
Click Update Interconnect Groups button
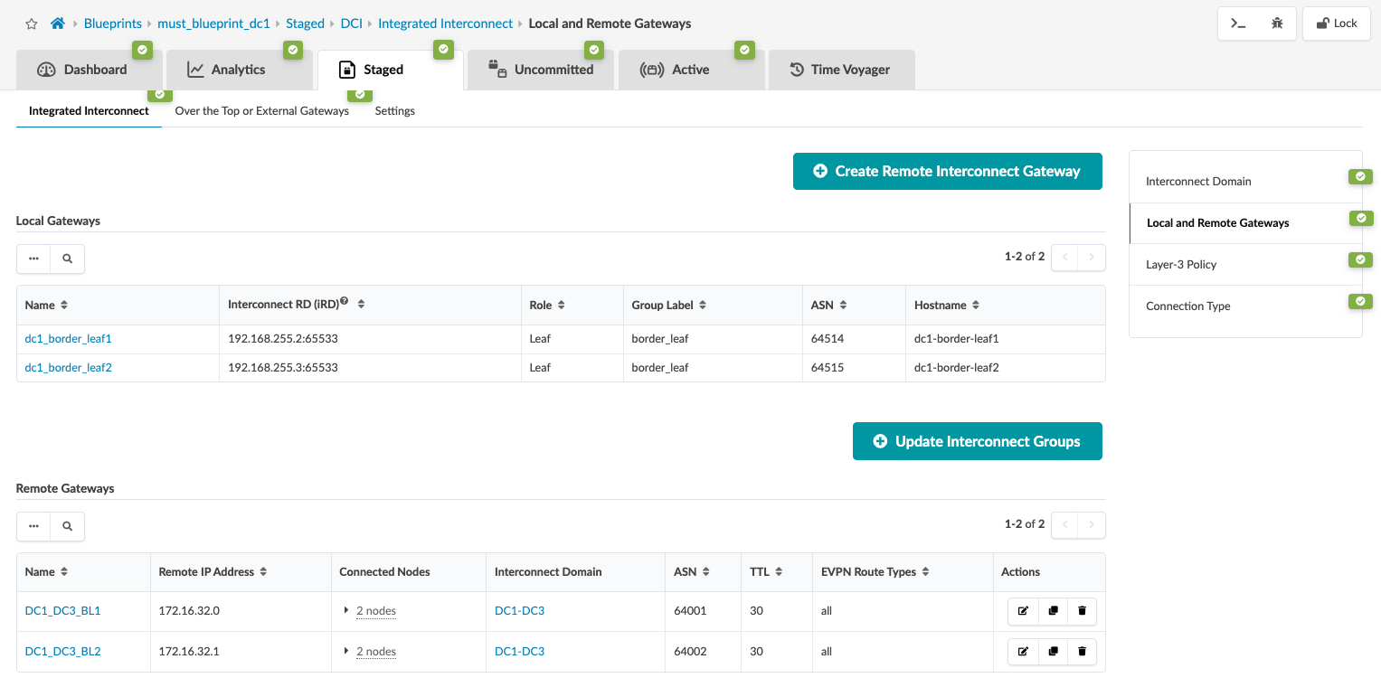[x=977, y=441]
